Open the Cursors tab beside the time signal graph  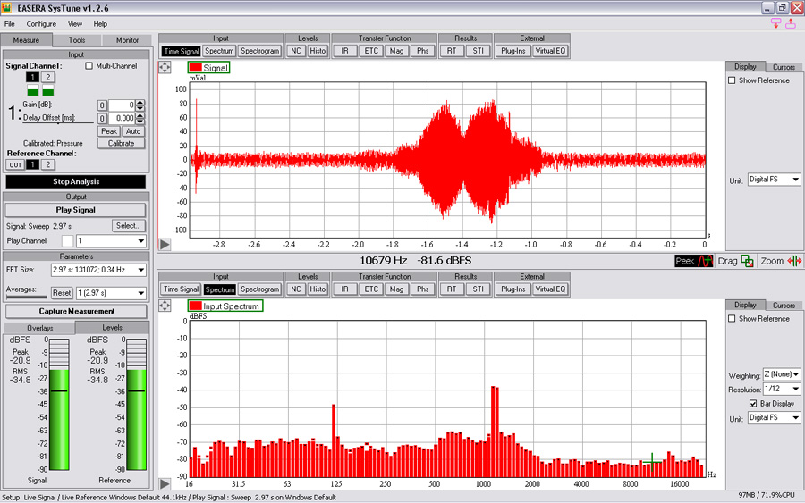click(x=784, y=67)
